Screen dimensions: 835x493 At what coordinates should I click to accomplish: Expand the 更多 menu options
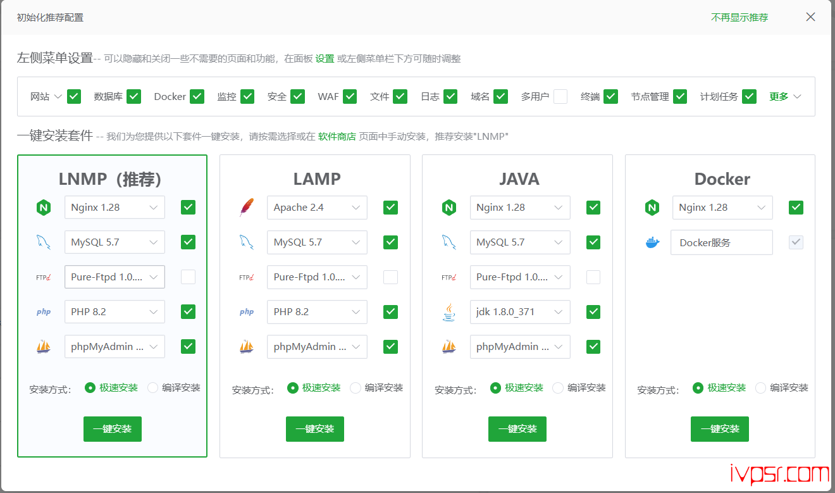click(x=785, y=97)
